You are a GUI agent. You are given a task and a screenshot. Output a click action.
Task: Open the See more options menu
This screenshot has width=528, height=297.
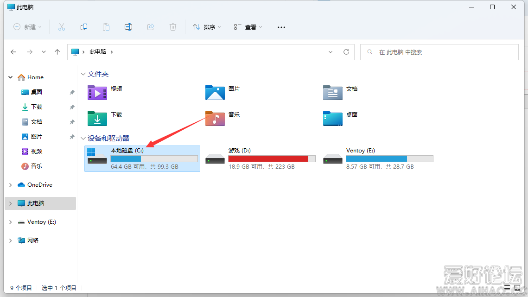(x=281, y=27)
